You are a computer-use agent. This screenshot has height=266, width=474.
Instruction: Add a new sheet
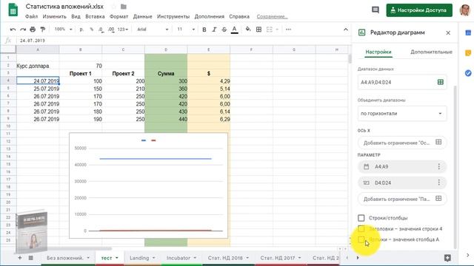20,258
